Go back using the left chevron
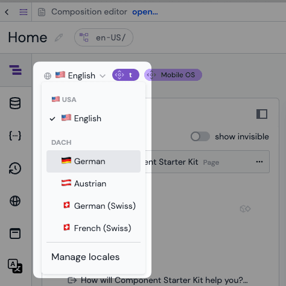Screen dimensions: 286x286 click(x=7, y=12)
